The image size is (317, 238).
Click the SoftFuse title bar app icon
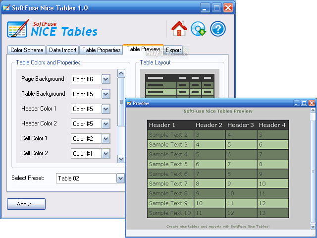pyautogui.click(x=6, y=8)
